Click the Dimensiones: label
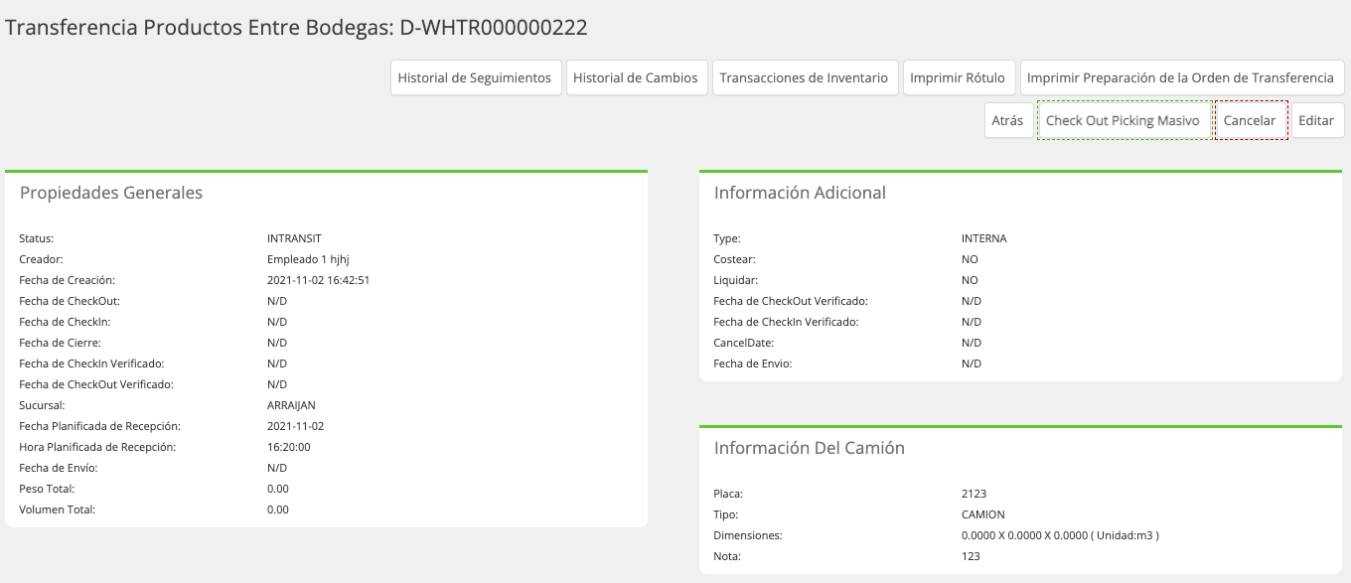 pos(748,535)
